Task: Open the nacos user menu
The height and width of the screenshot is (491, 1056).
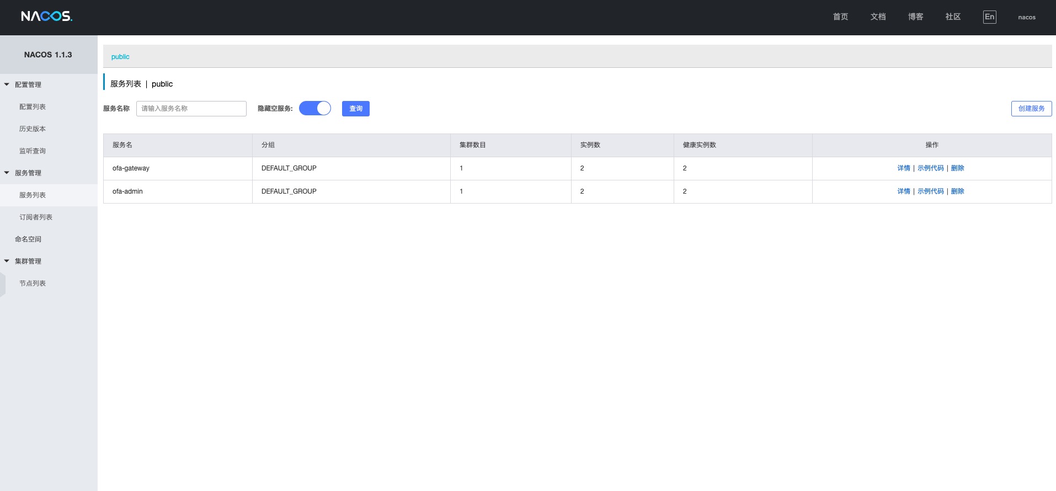Action: pos(1027,17)
